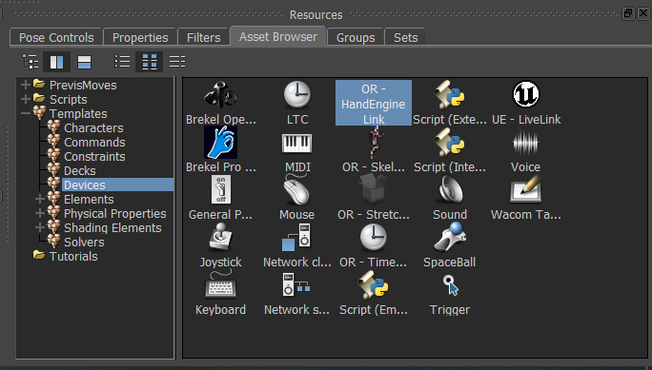This screenshot has height=370, width=652.
Task: Open the Groups tab
Action: coord(356,37)
